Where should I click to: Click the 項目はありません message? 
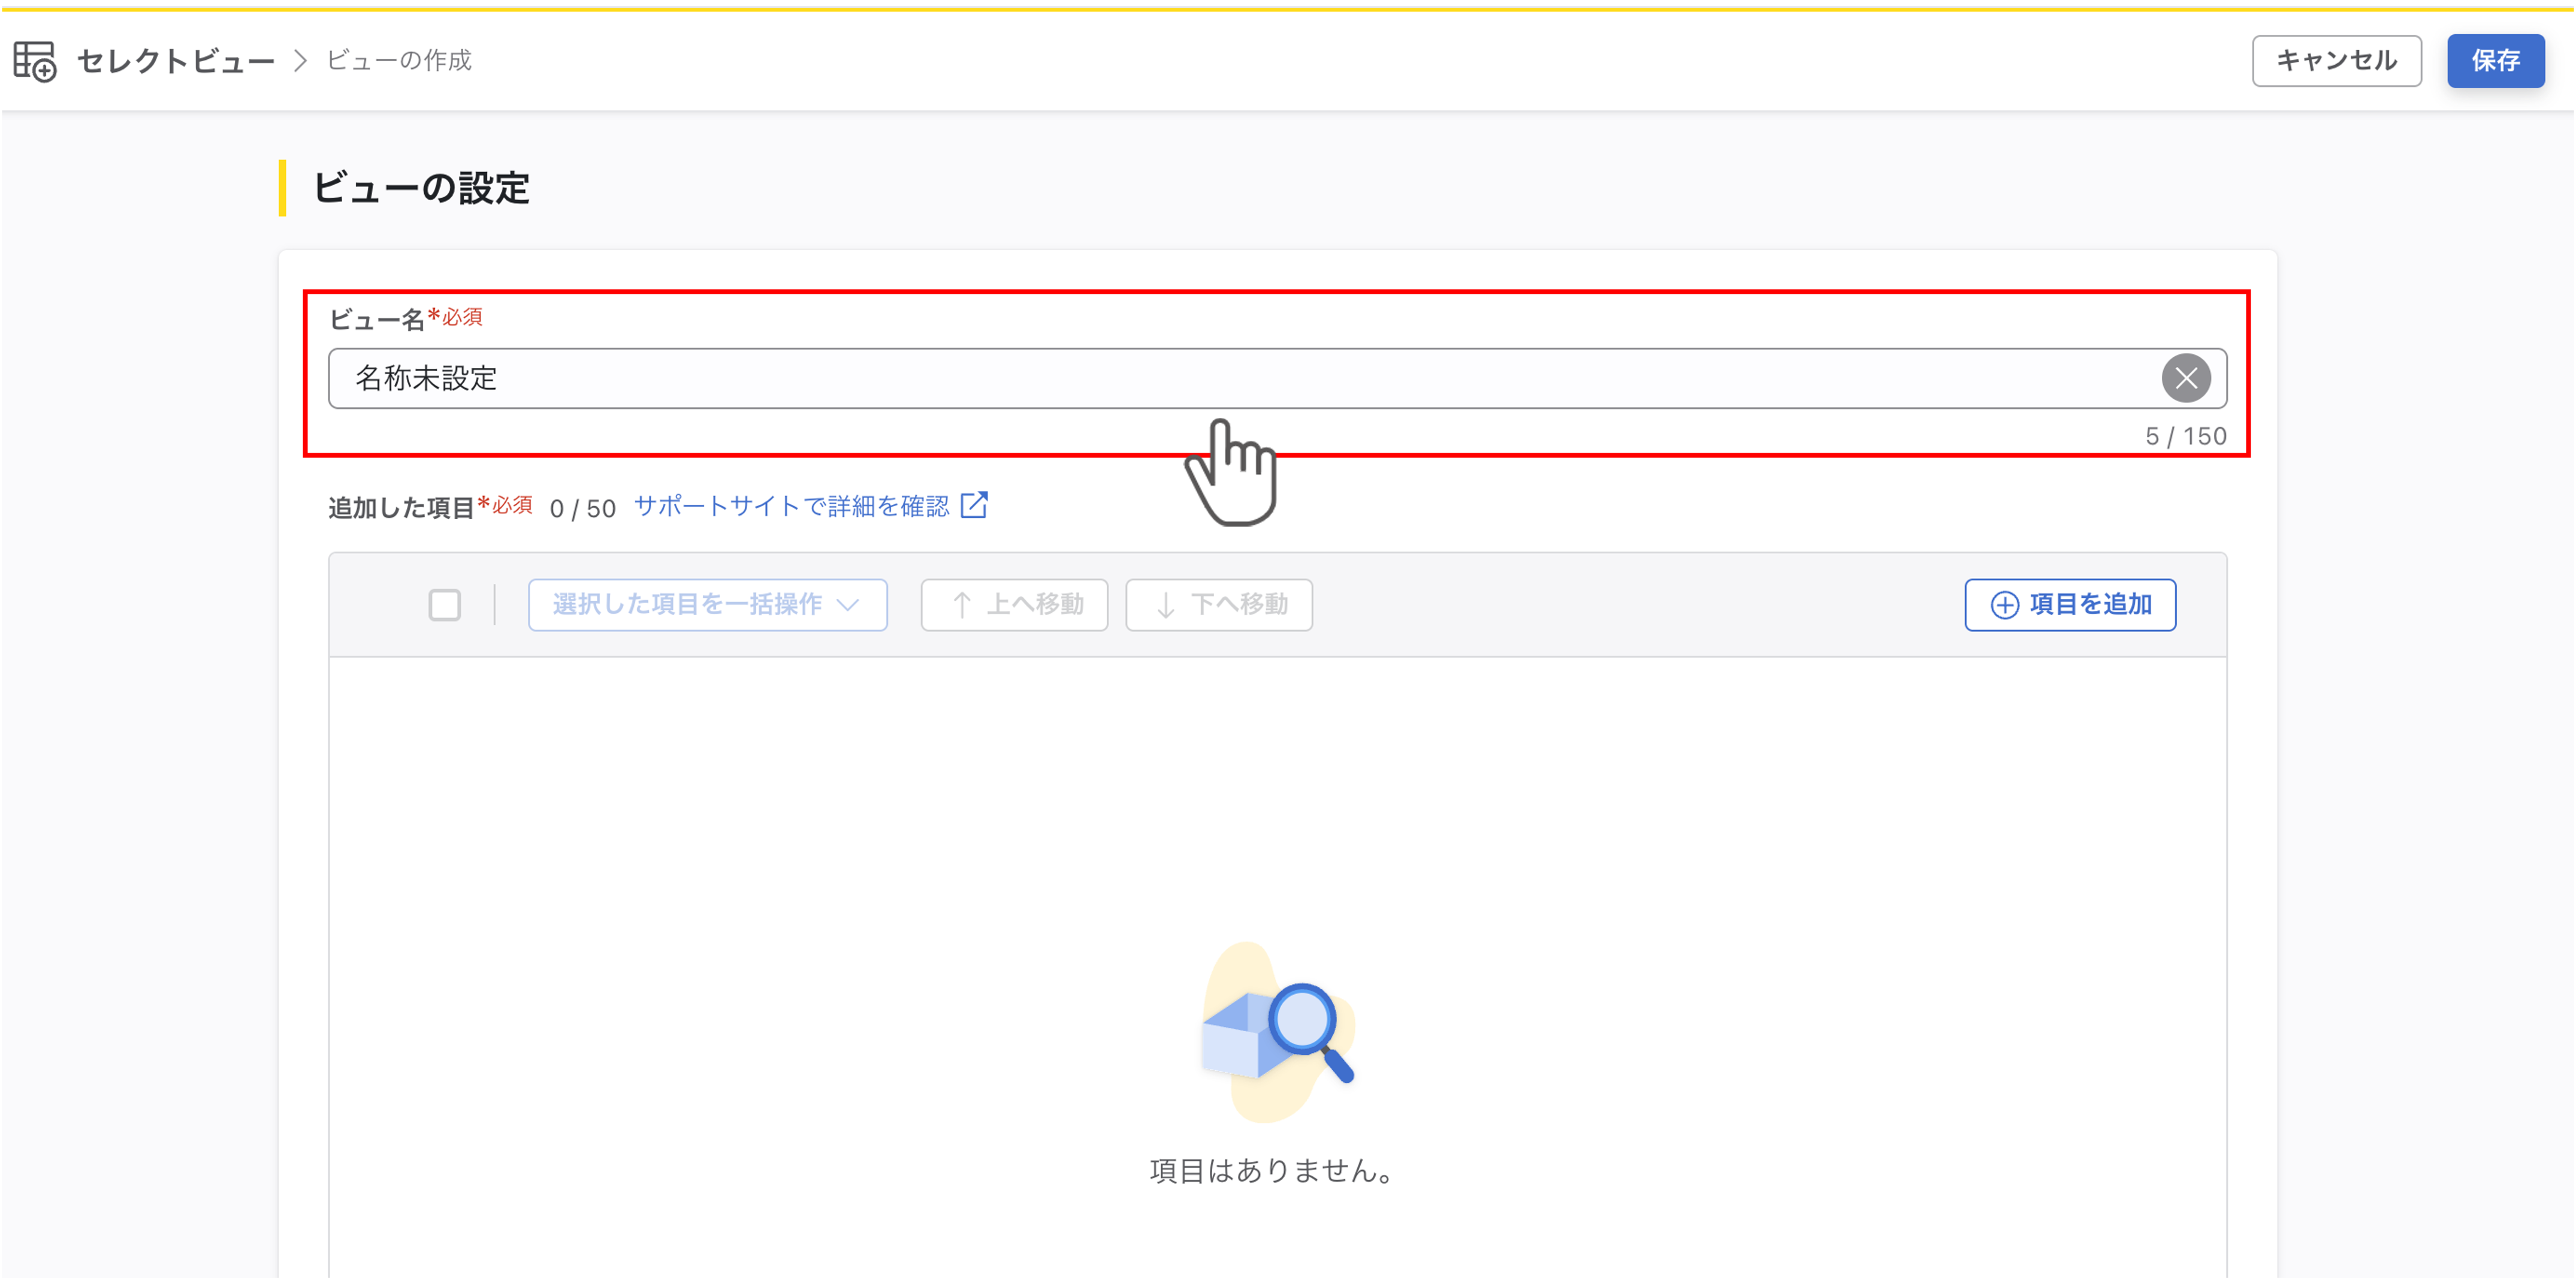coord(1272,1171)
